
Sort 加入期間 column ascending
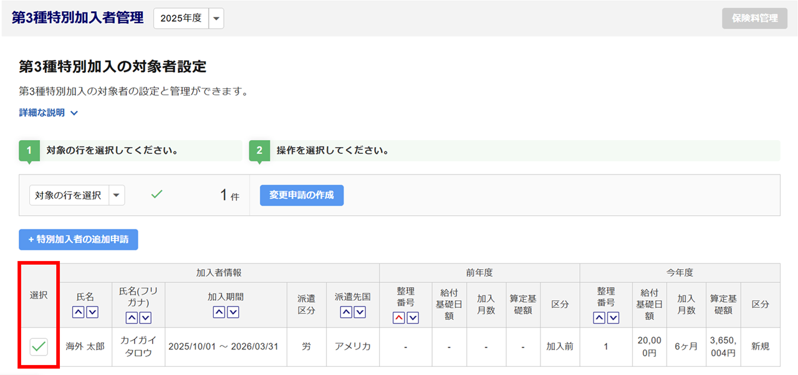tap(219, 313)
